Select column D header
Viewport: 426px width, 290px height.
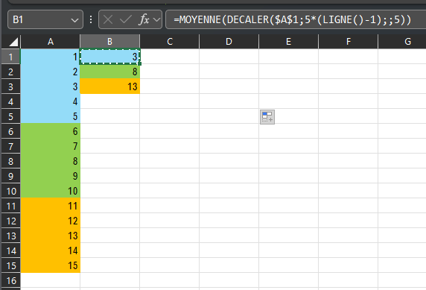click(229, 42)
